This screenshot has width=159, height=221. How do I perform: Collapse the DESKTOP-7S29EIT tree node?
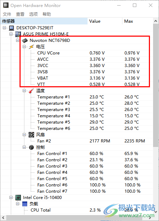5,28
